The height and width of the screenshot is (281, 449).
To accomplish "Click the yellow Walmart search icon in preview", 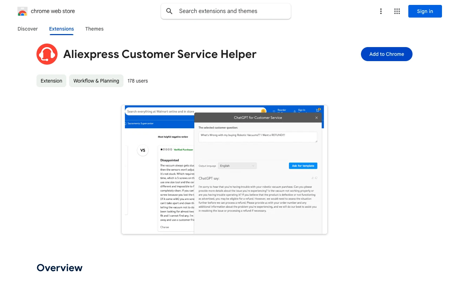I will [263, 111].
